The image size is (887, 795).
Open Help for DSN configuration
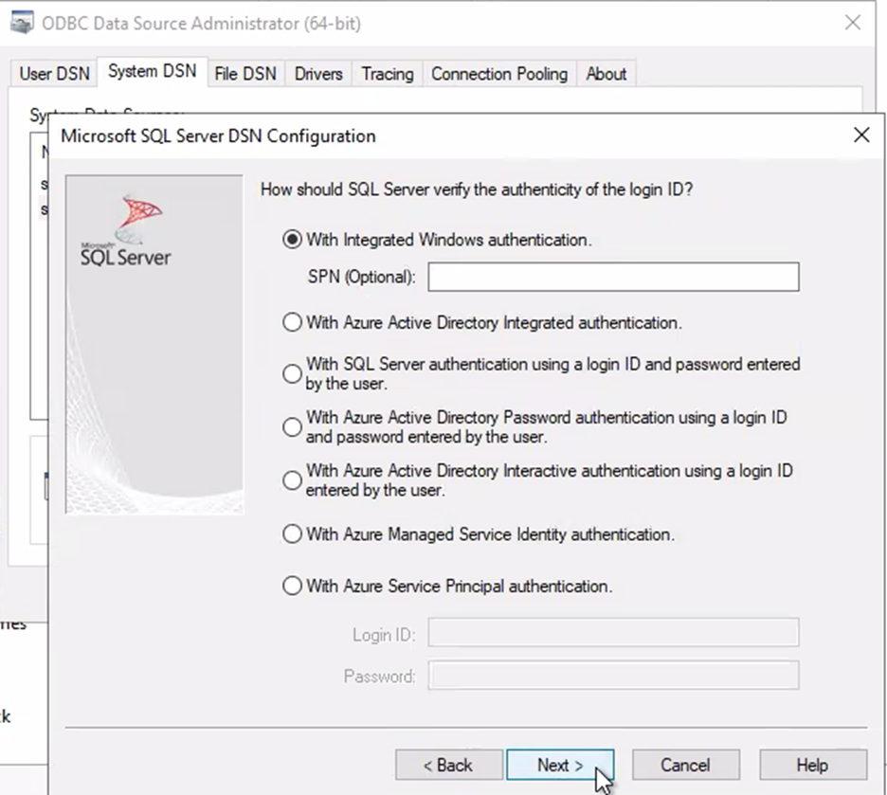(812, 765)
